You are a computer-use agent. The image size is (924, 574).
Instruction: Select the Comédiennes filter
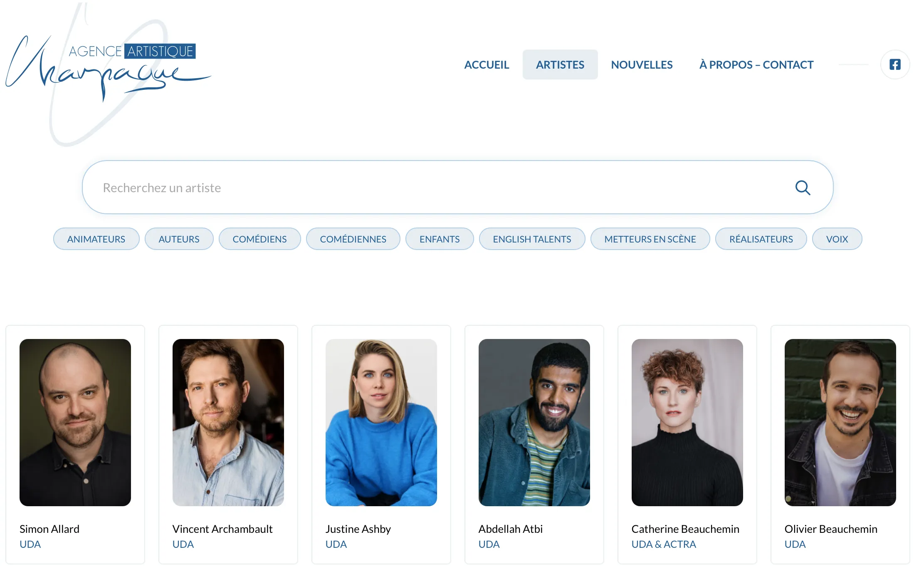click(x=353, y=239)
